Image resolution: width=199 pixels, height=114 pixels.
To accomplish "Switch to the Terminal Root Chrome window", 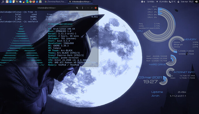I will coord(55,2).
